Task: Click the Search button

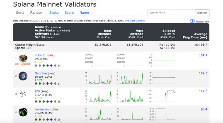Action: (202, 13)
